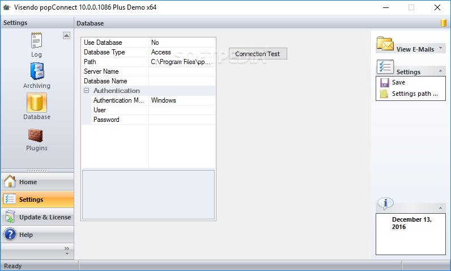
Task: Click the Database header cylinder icon
Action: pyautogui.click(x=444, y=23)
